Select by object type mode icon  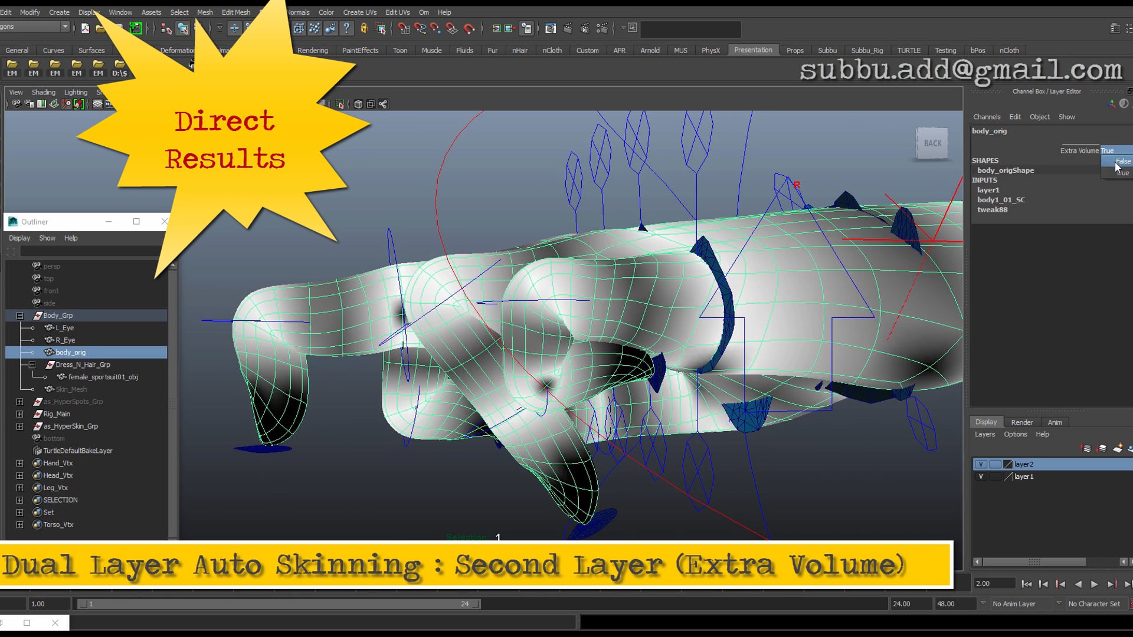coord(183,28)
